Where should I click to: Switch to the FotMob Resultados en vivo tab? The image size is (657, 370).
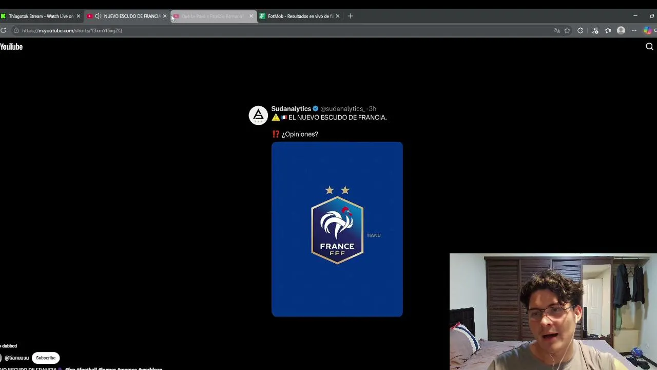pos(300,16)
